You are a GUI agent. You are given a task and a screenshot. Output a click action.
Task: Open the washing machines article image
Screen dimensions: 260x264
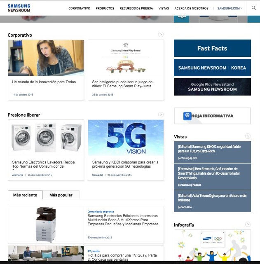[46, 138]
